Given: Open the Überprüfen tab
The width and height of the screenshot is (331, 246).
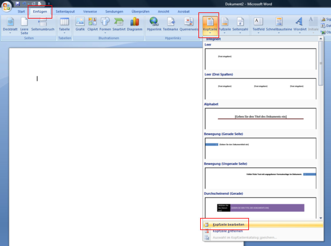Looking at the screenshot, I should coord(140,12).
